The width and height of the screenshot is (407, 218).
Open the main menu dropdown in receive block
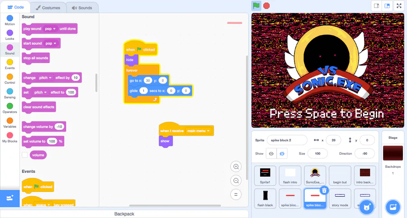[199, 131]
